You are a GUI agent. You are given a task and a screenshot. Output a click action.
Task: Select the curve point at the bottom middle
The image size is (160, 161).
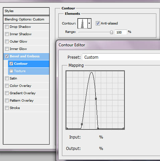(98, 128)
